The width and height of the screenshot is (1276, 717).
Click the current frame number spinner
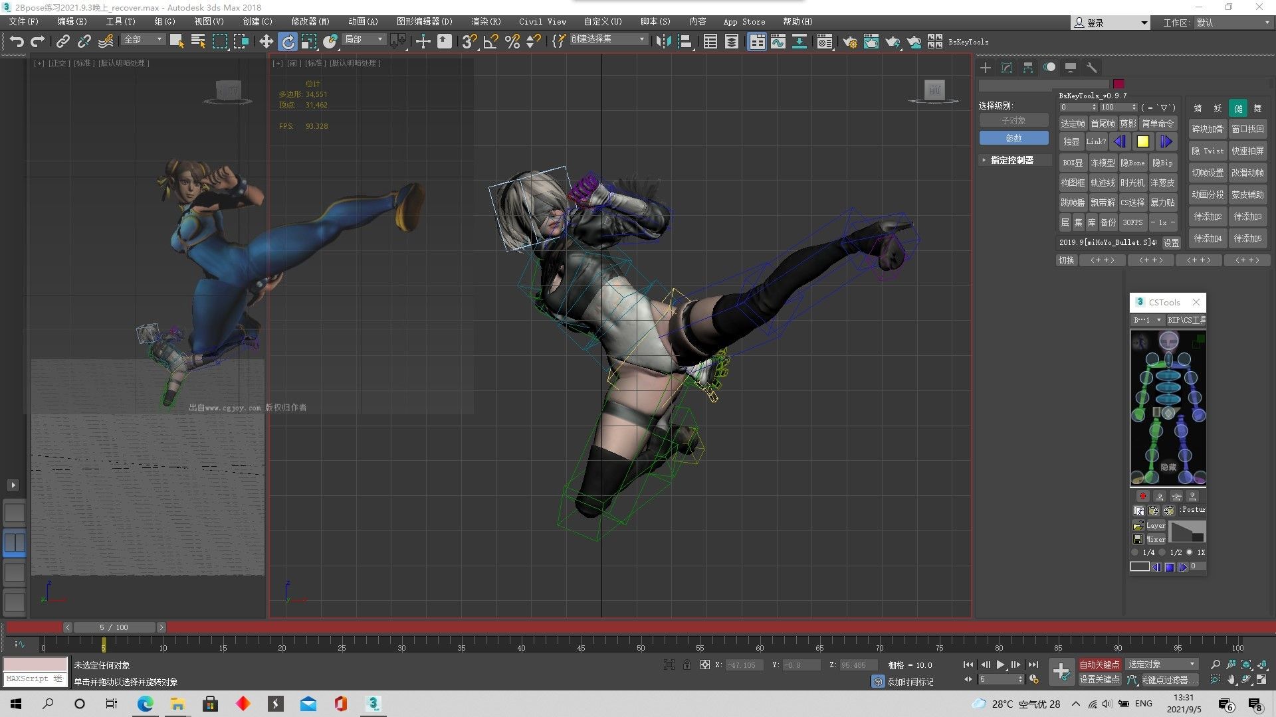1001,679
